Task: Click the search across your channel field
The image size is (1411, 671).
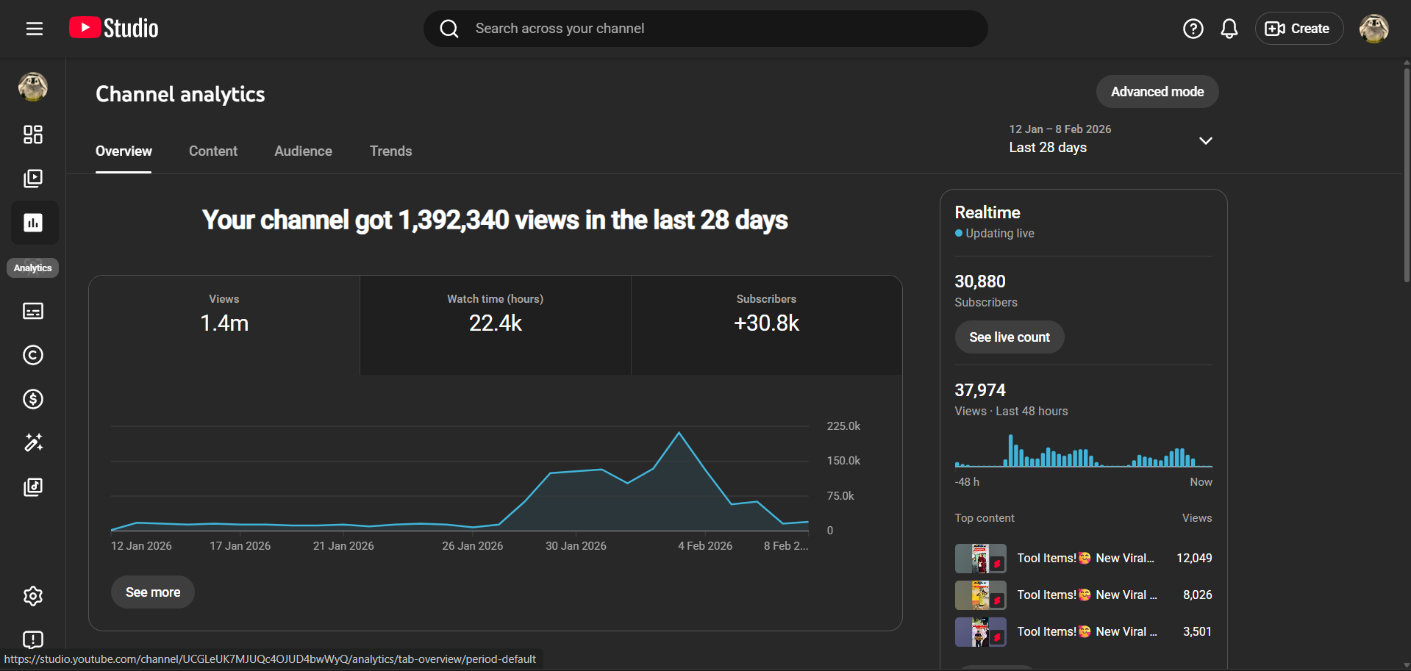Action: (x=706, y=29)
